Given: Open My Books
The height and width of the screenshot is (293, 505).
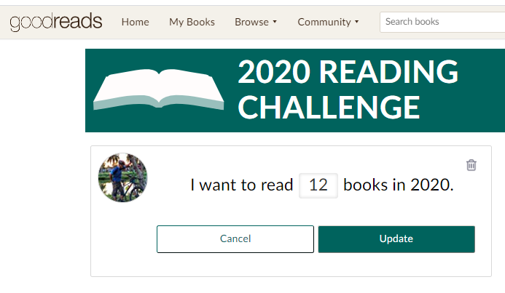Looking at the screenshot, I should pos(192,22).
